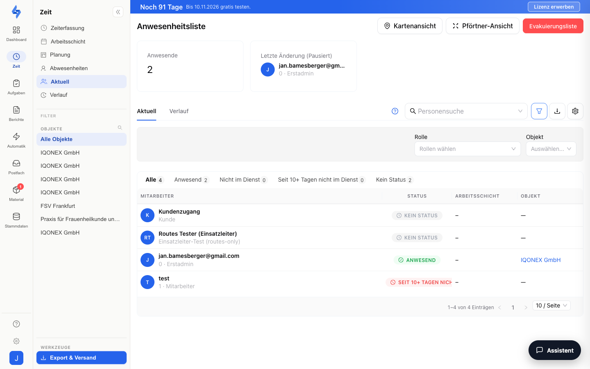Viewport: 590px width, 369px height.
Task: Click jan.bamesberger@gmail.com in table
Action: [199, 256]
